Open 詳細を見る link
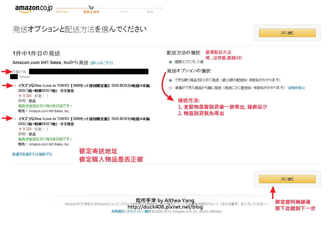334x252 pixels. (296, 87)
